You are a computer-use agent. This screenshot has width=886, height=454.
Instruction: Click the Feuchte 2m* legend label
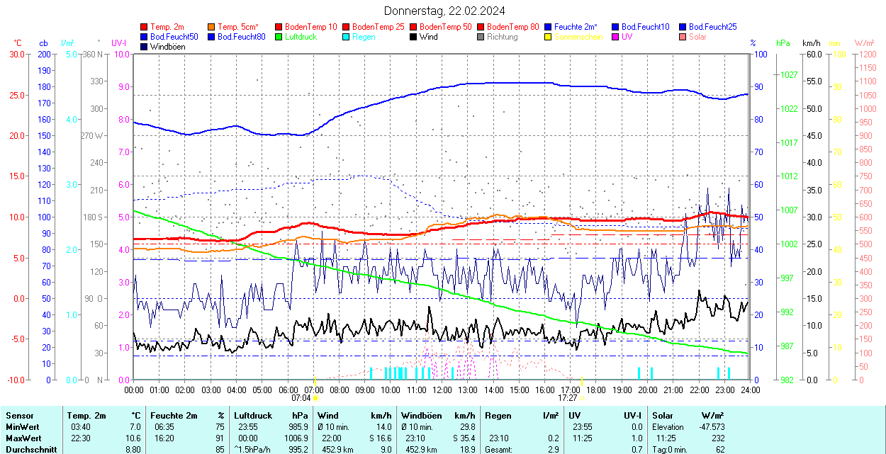click(576, 27)
